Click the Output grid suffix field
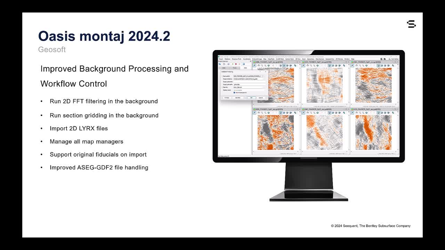 249,84
